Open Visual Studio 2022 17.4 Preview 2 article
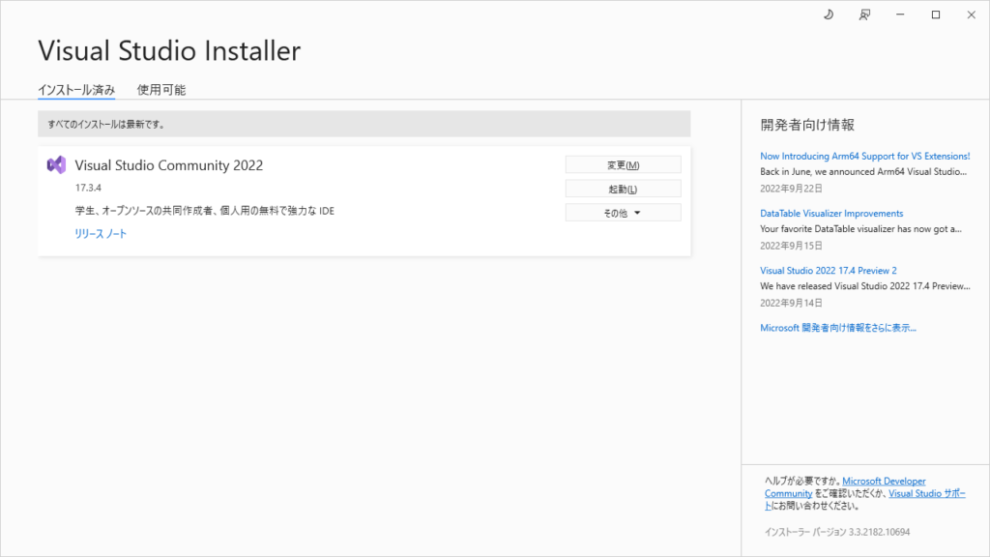Screen dimensions: 990x557 click(x=829, y=271)
